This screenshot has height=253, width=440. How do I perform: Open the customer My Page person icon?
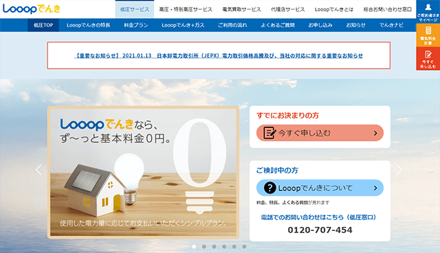click(x=428, y=7)
